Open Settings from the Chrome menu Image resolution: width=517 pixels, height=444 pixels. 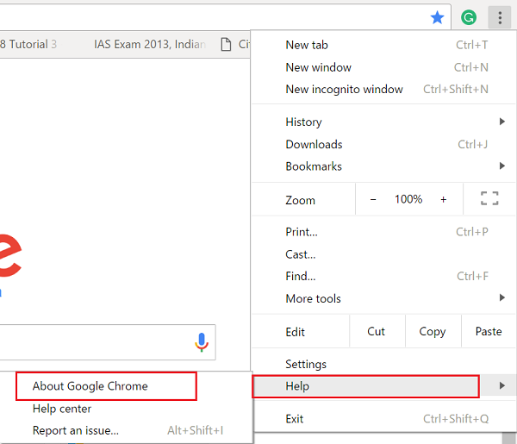click(x=383, y=364)
